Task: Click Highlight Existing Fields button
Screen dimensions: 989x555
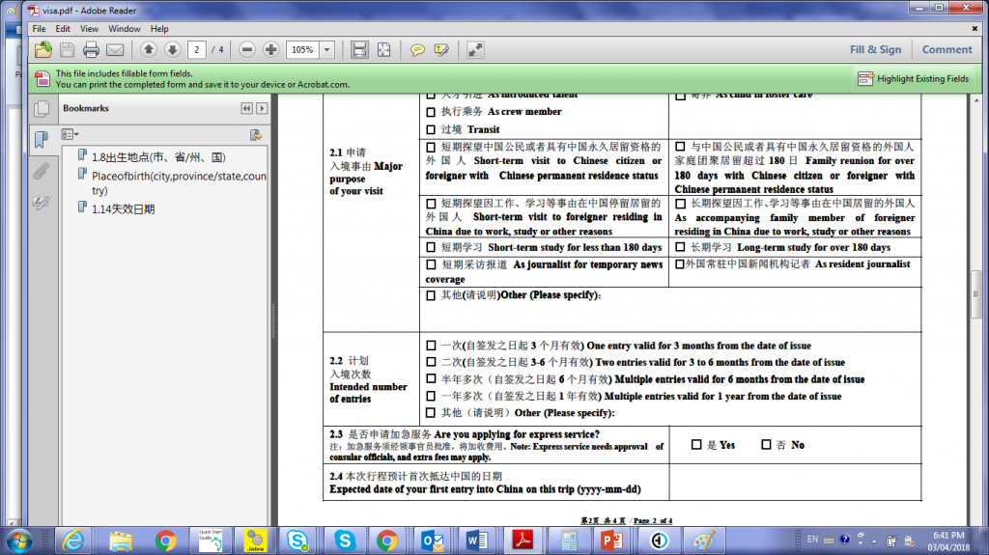Action: pos(914,78)
